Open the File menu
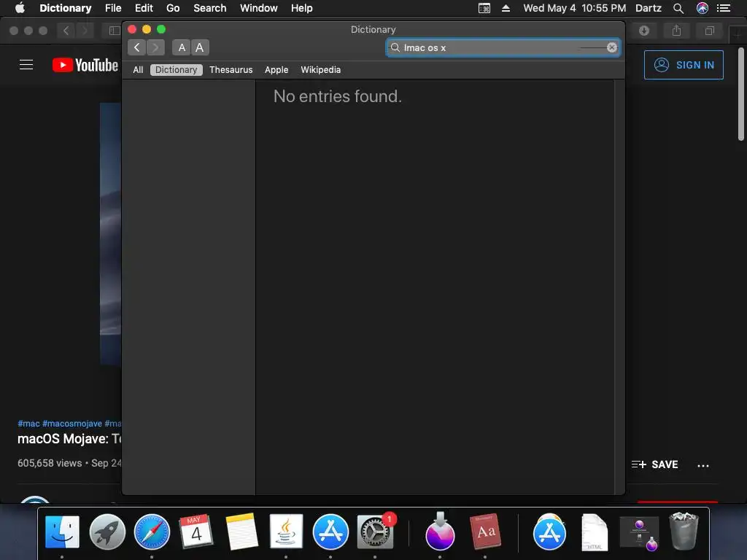Image resolution: width=747 pixels, height=560 pixels. [113, 8]
